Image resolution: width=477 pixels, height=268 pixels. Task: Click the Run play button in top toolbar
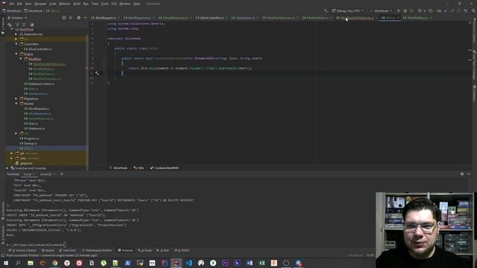[399, 10]
